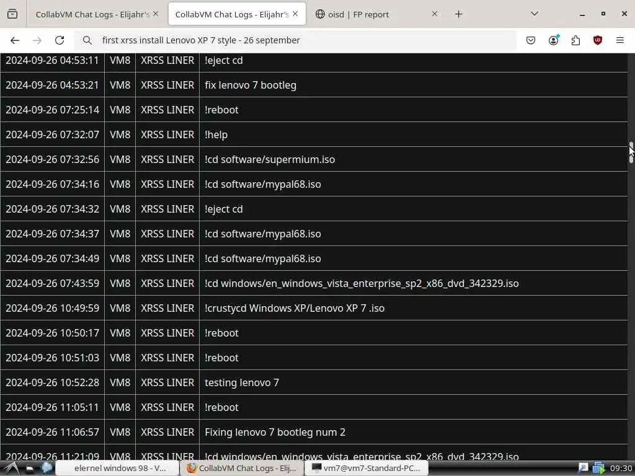Switch to CollabVM Chat Logs taskbar button
The image size is (635, 476).
point(241,469)
